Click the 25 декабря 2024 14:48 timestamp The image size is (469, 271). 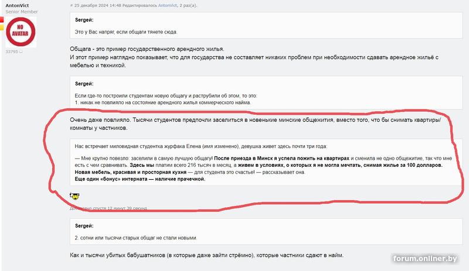(x=97, y=5)
